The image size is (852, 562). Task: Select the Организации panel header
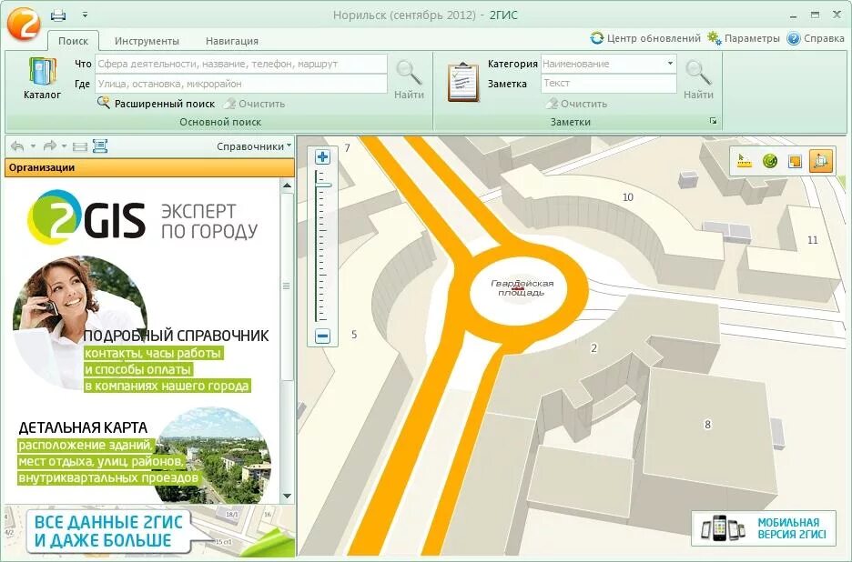149,167
